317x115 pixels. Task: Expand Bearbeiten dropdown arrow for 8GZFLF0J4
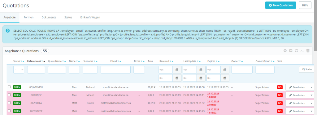311,103
